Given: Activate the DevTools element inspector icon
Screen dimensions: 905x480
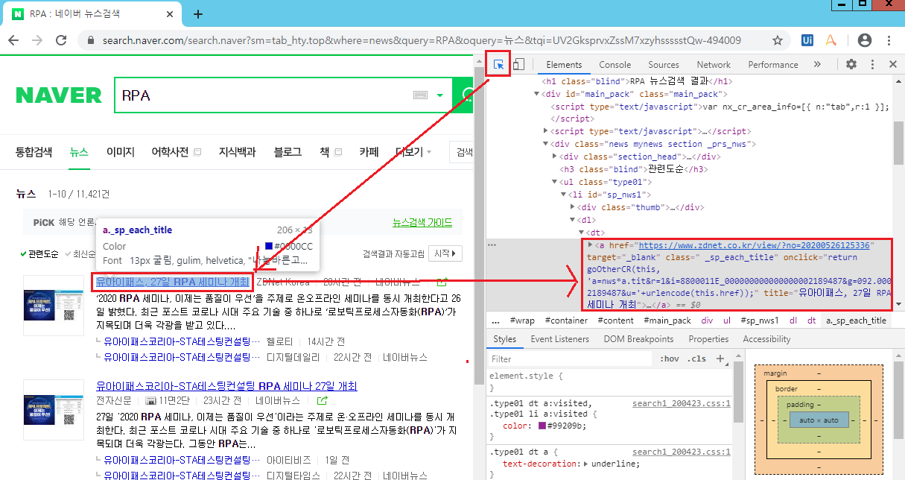Looking at the screenshot, I should [x=499, y=65].
